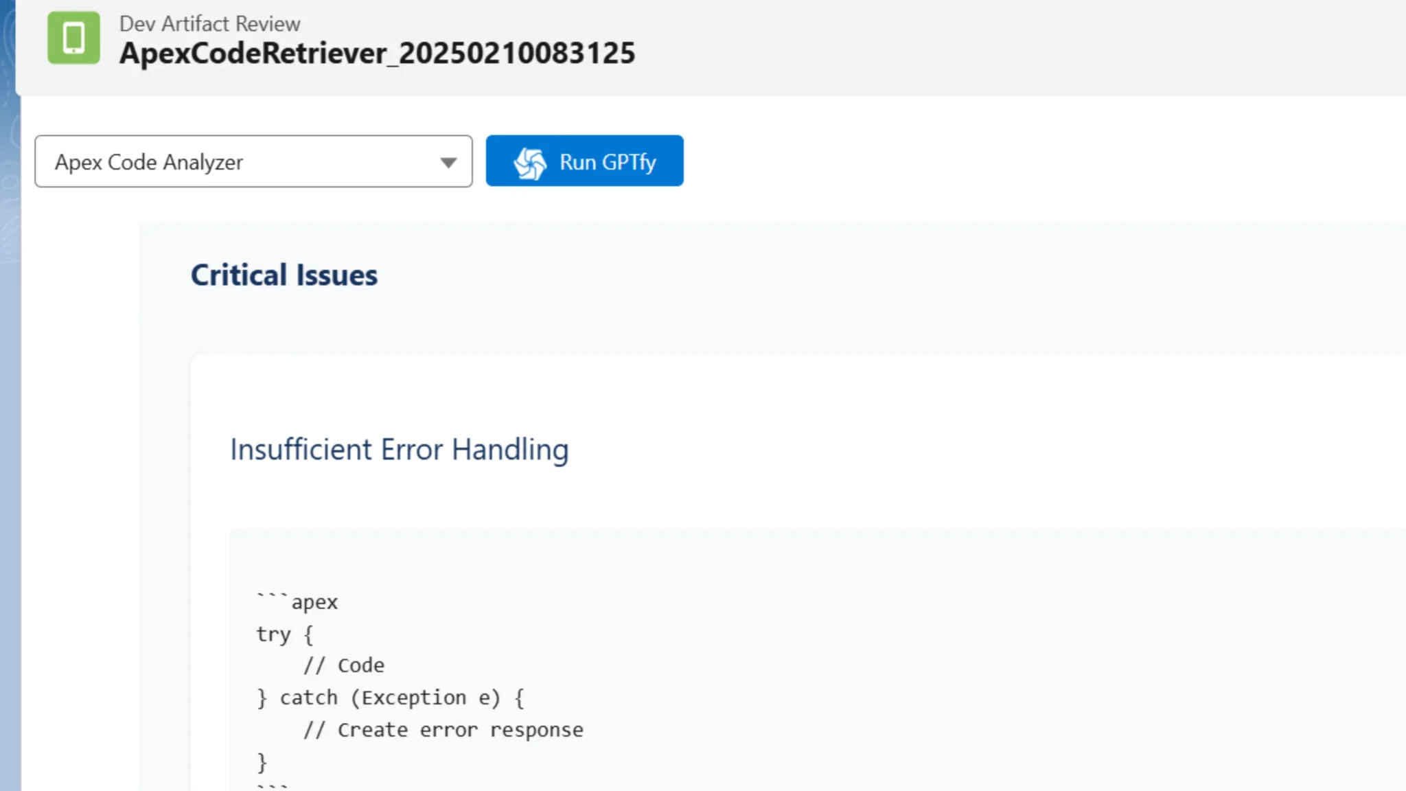Viewport: 1406px width, 791px height.
Task: Click the 'catch (Exception e)' code line
Action: (x=390, y=698)
